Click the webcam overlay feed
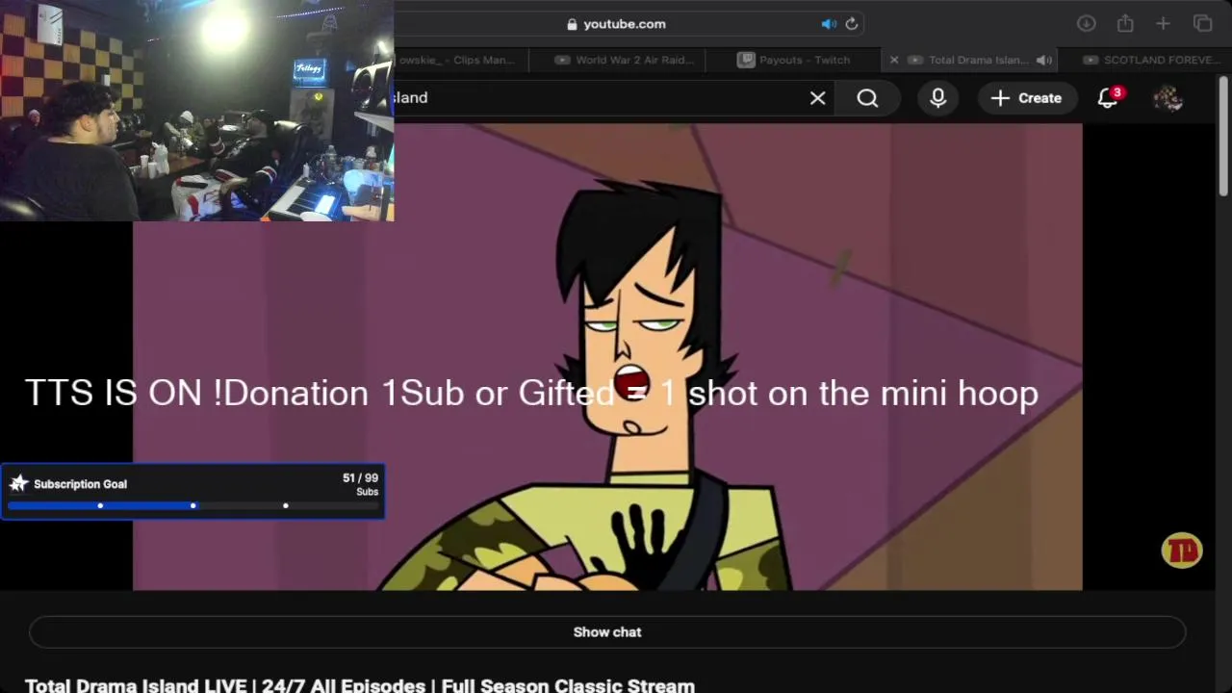The width and height of the screenshot is (1232, 693). pyautogui.click(x=196, y=111)
